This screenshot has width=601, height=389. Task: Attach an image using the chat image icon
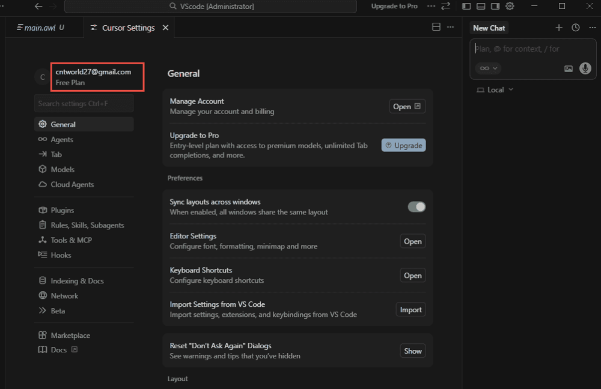[569, 68]
